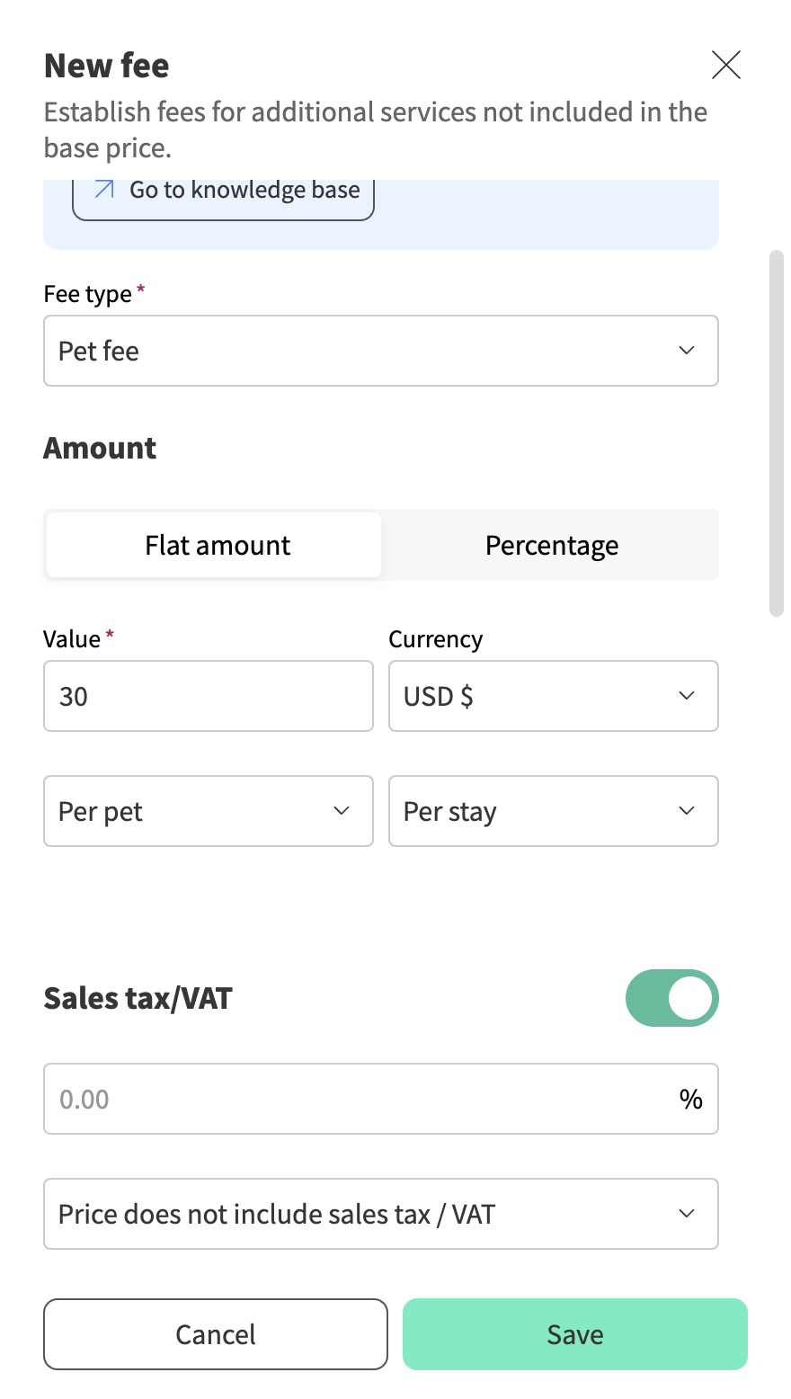Click the chevron on the sales tax inclusion selector
This screenshot has width=791, height=1399.
tap(687, 1213)
